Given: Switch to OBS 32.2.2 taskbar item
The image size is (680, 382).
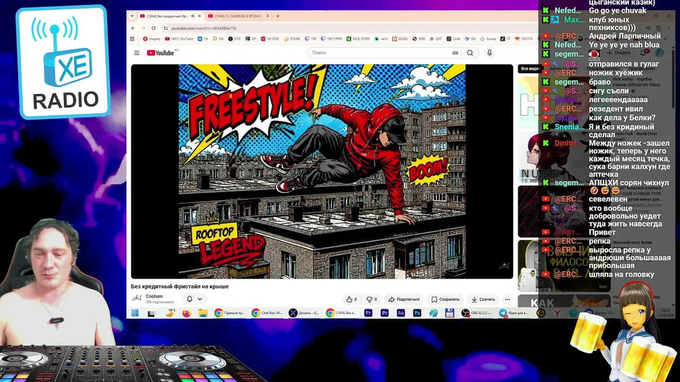Looking at the screenshot, I should [x=477, y=313].
